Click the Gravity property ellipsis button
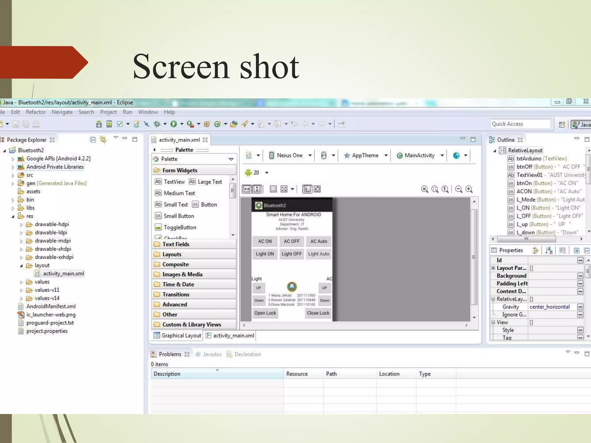The height and width of the screenshot is (443, 591). 580,307
